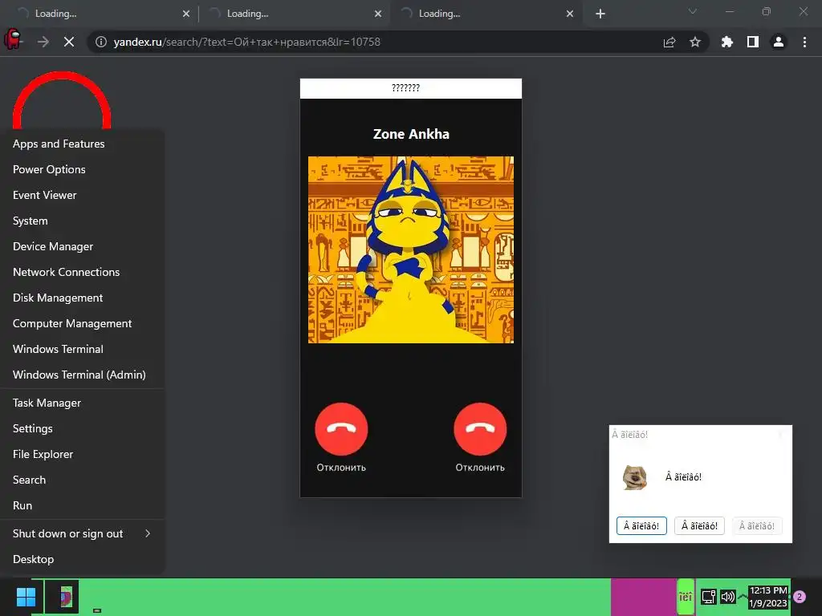Open Computer Management

tap(83, 323)
